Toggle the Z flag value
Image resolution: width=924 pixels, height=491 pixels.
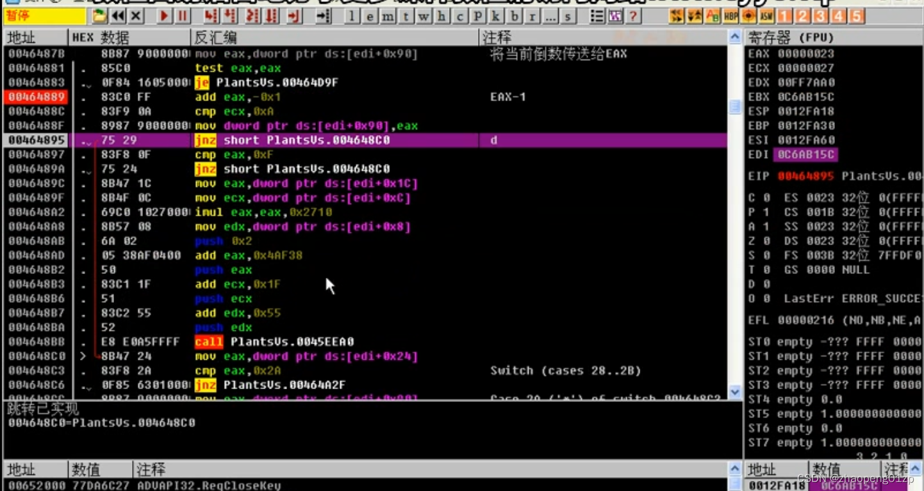[766, 241]
